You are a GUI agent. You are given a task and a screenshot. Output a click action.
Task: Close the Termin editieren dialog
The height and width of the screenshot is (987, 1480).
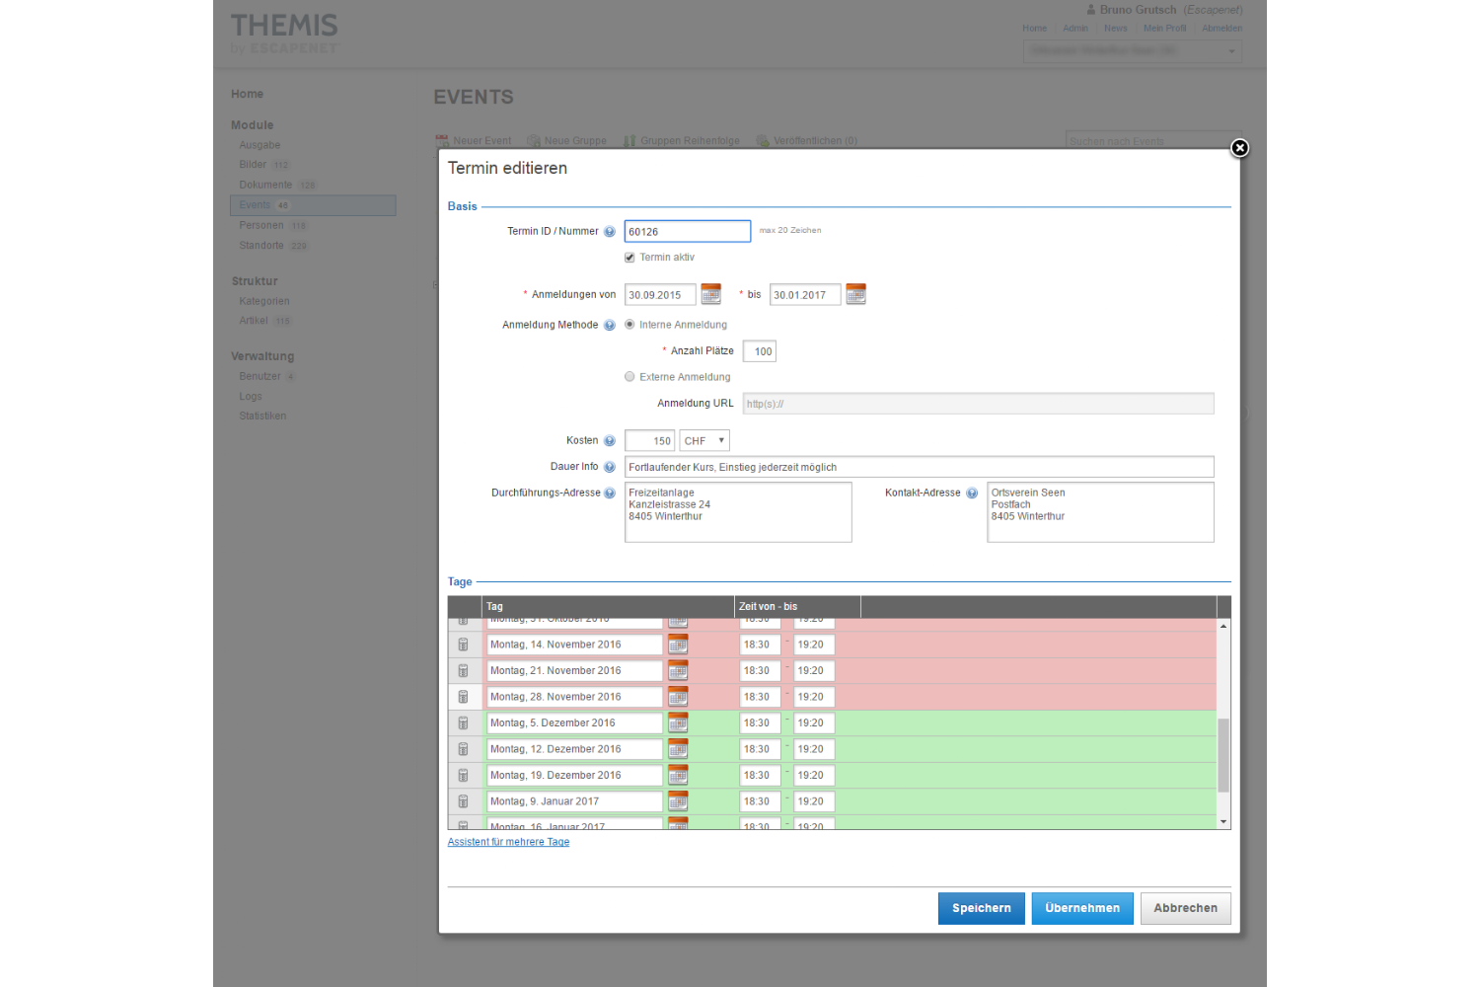(x=1239, y=148)
